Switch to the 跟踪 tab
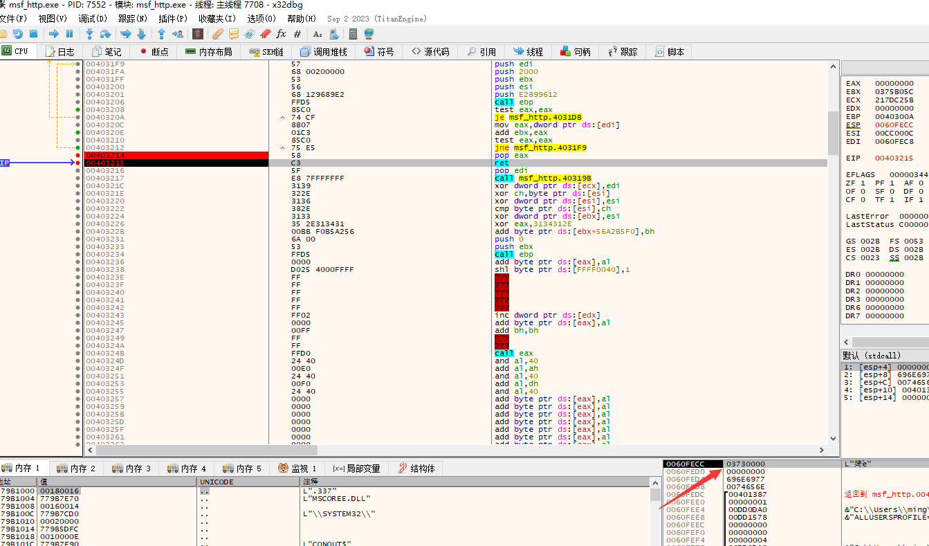The height and width of the screenshot is (546, 929). point(622,52)
